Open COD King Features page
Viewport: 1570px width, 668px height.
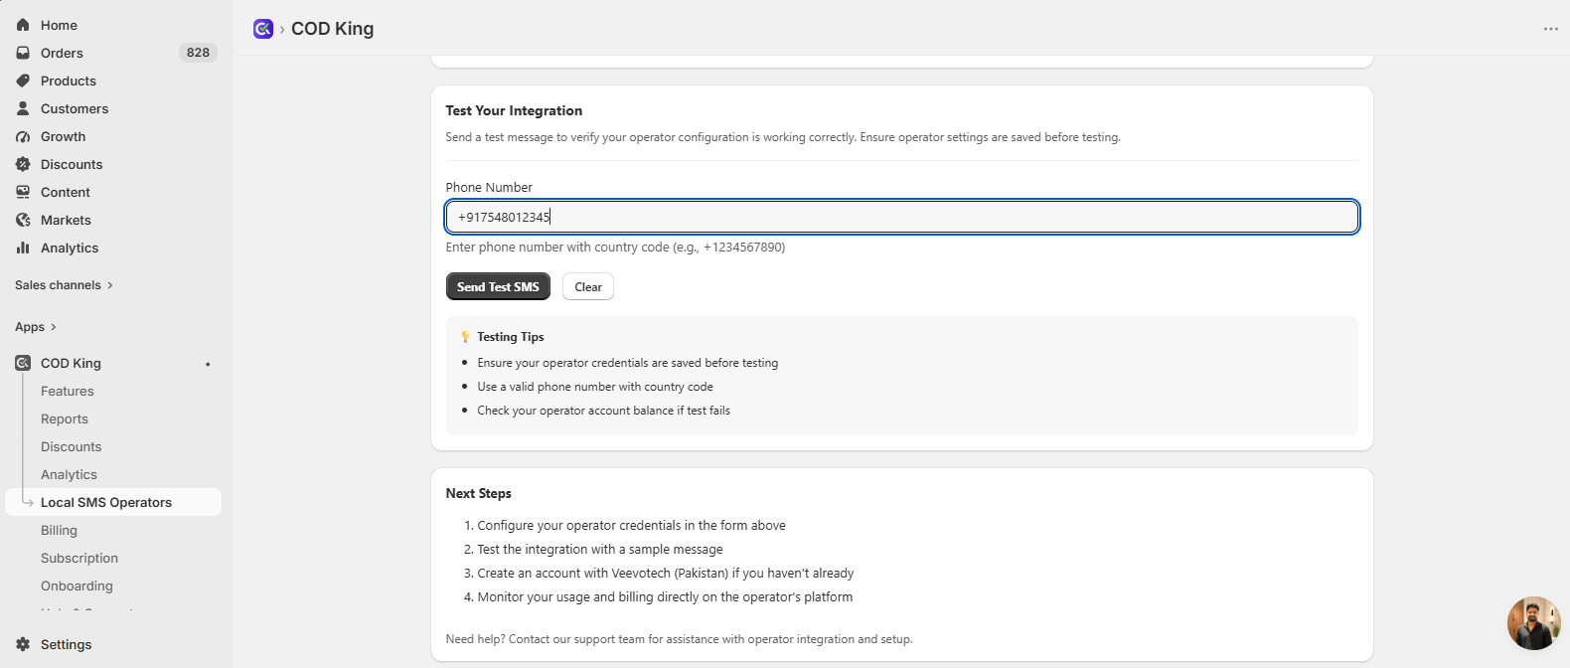68,391
